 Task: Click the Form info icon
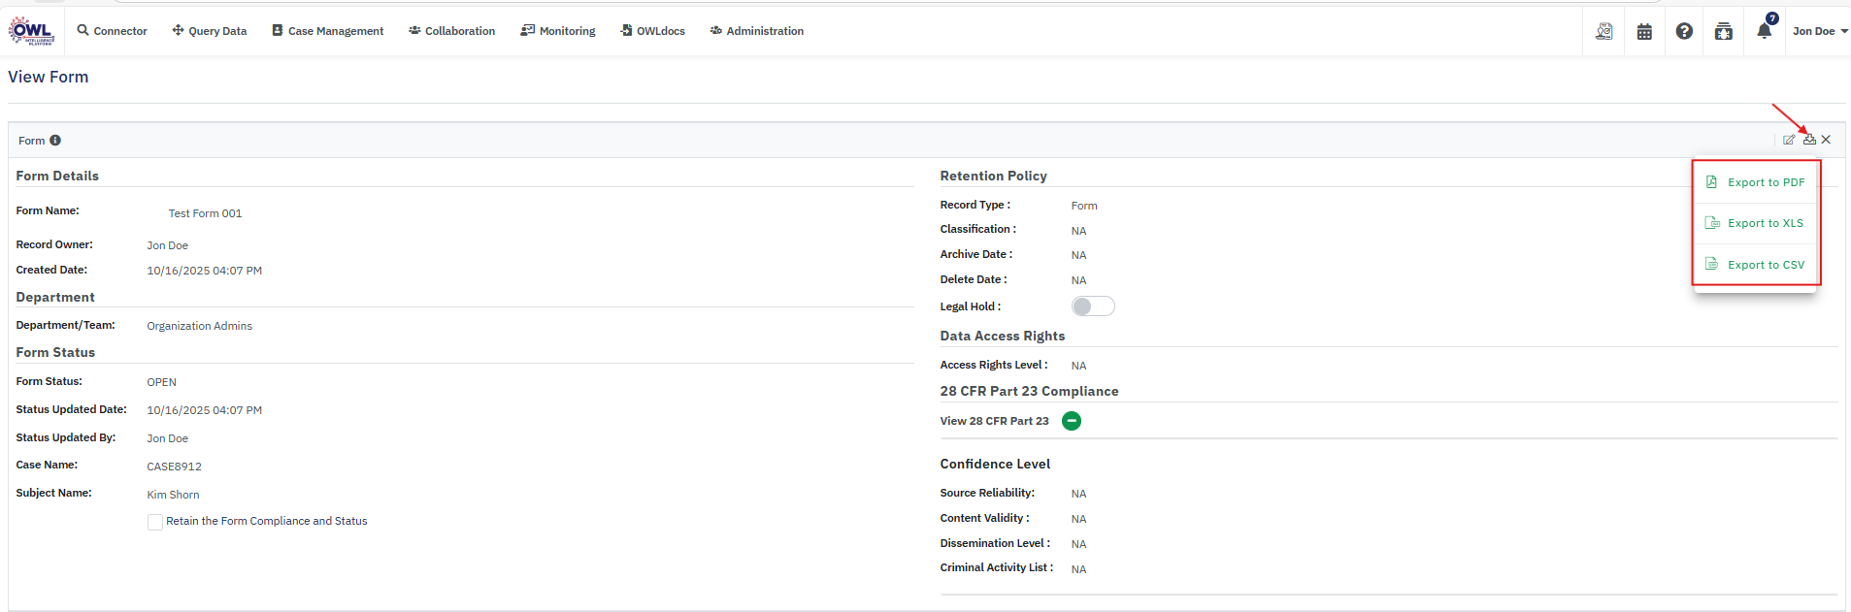(x=55, y=141)
